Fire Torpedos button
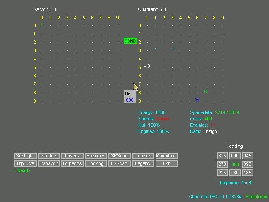This screenshot has width=269, height=202. (72, 163)
